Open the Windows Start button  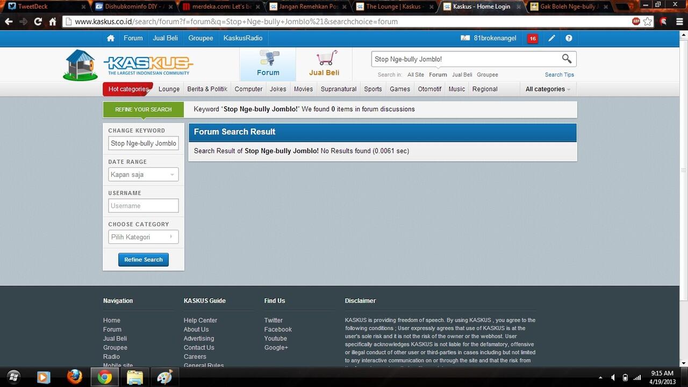coord(13,377)
